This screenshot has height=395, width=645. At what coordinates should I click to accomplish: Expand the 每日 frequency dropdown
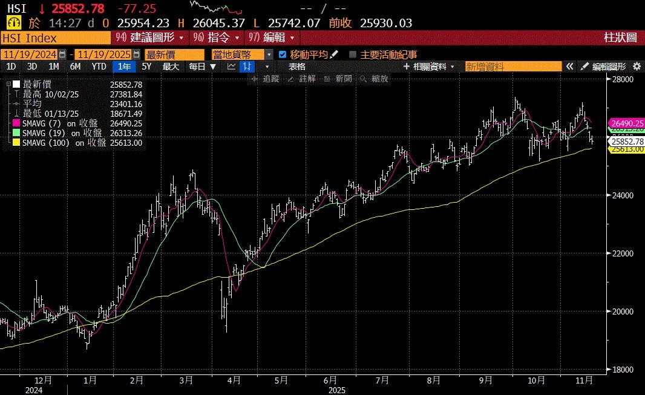[x=202, y=67]
